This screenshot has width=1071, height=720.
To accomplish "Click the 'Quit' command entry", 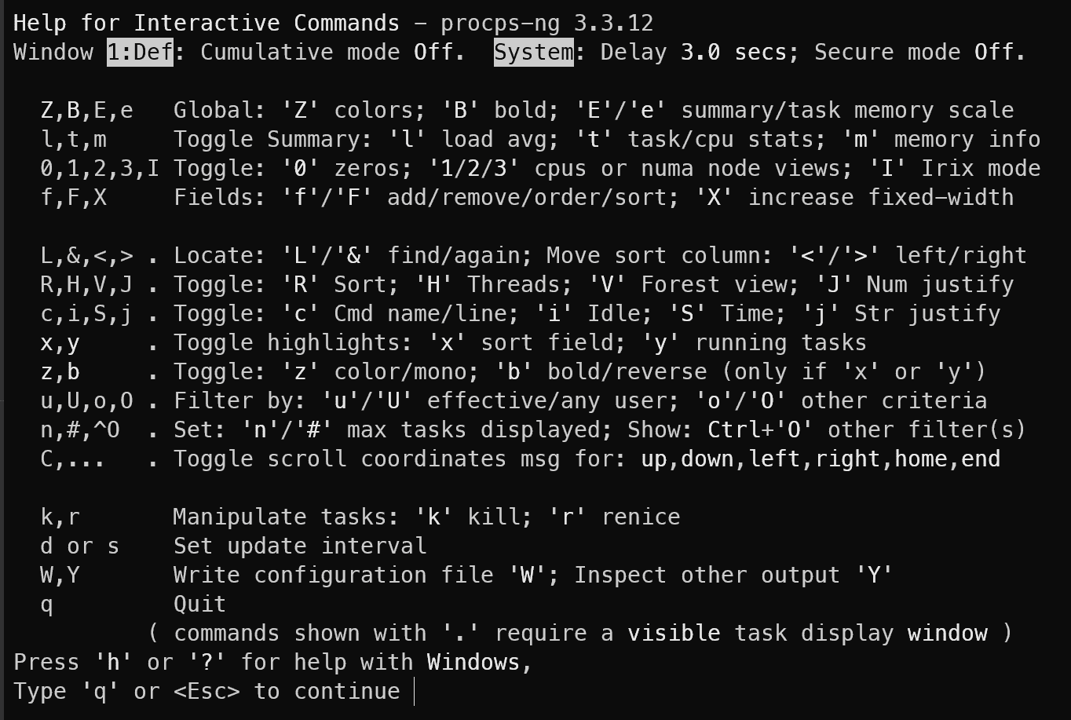I will coord(200,605).
